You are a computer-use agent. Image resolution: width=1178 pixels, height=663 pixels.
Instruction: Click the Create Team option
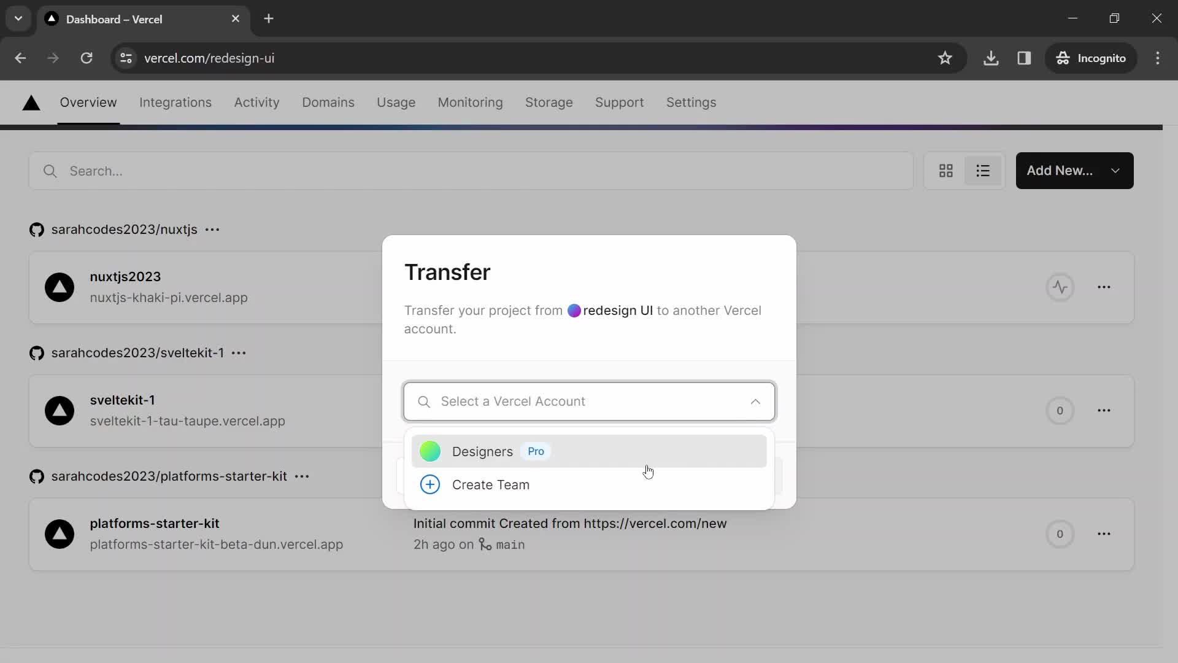tap(491, 484)
